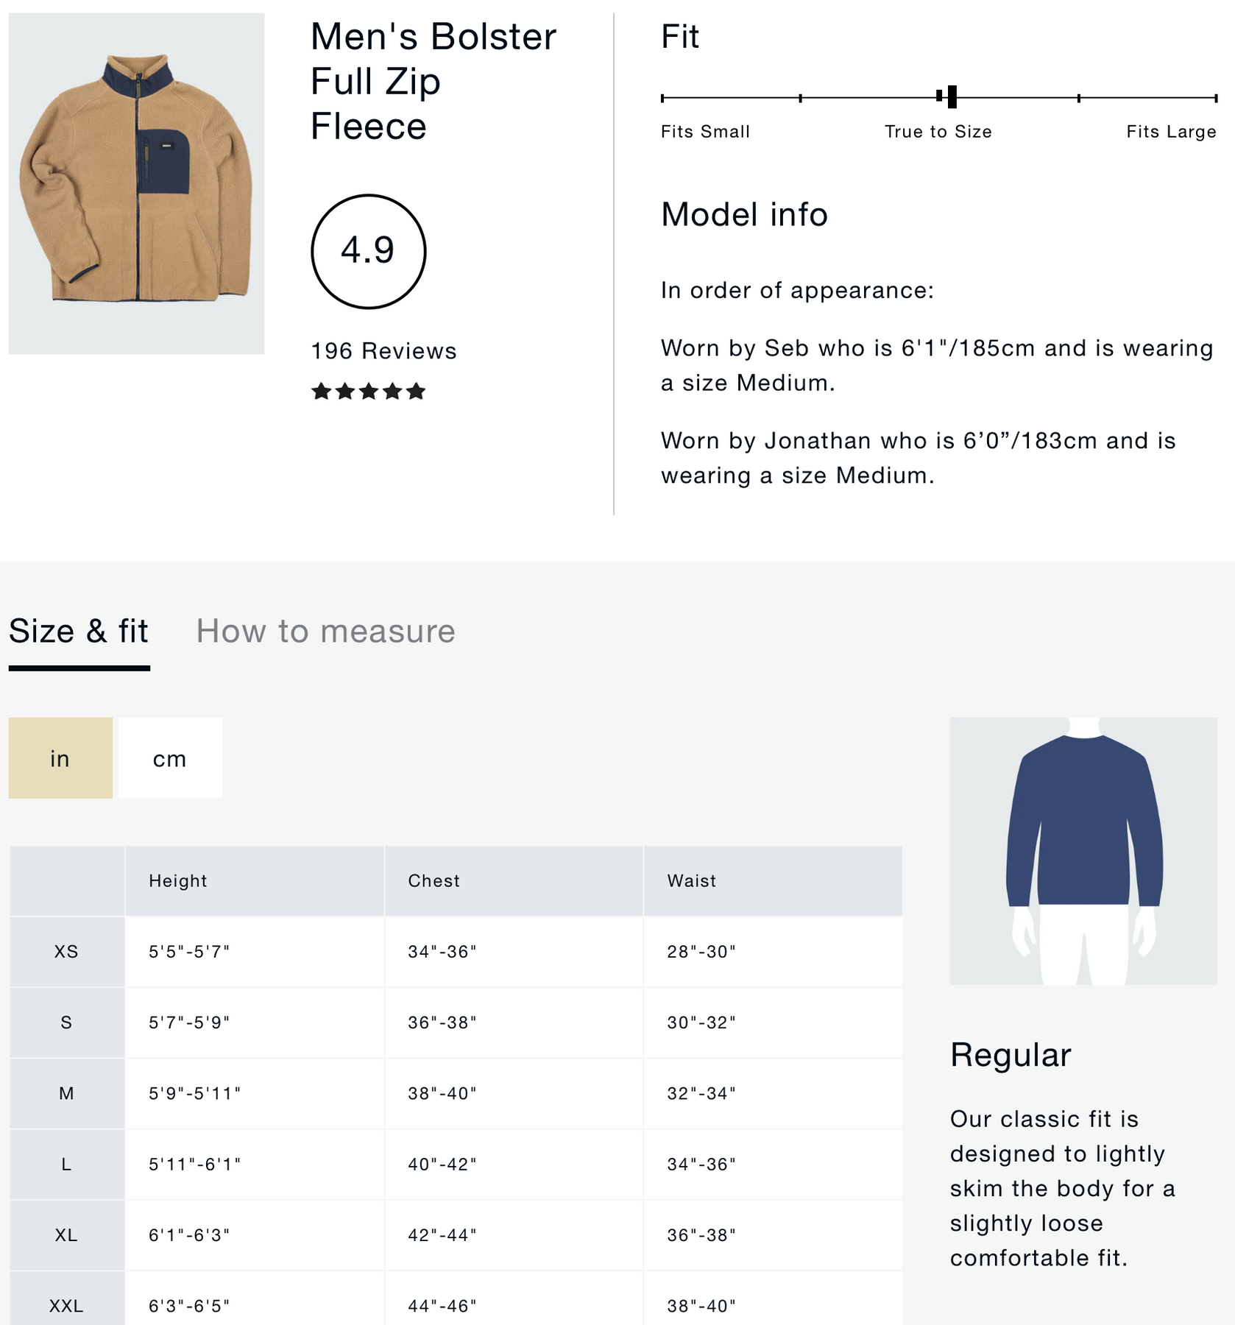Image resolution: width=1235 pixels, height=1325 pixels.
Task: Select the XL size row label
Action: (66, 1234)
